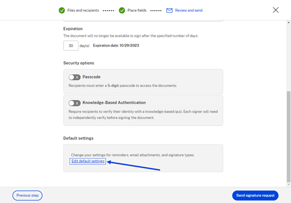The image size is (291, 203).
Task: Close the signature request wizard with X
Action: (x=275, y=10)
